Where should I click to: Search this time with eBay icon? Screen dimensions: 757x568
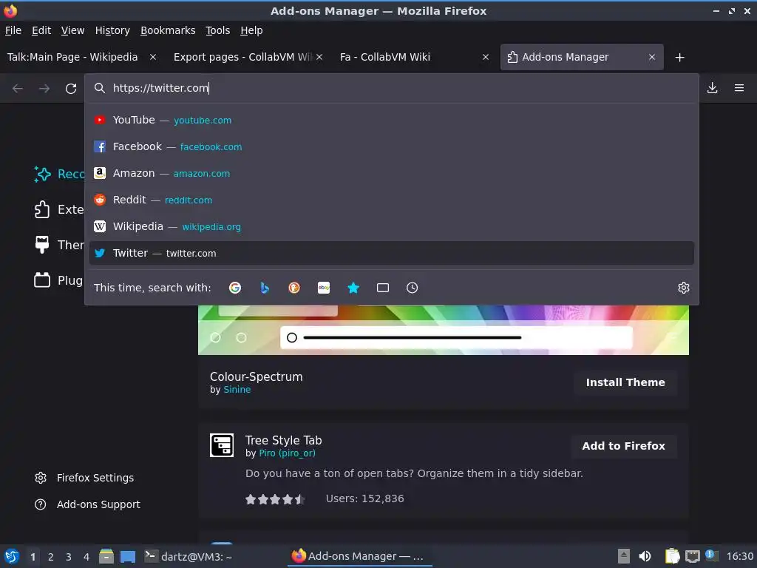tap(324, 288)
